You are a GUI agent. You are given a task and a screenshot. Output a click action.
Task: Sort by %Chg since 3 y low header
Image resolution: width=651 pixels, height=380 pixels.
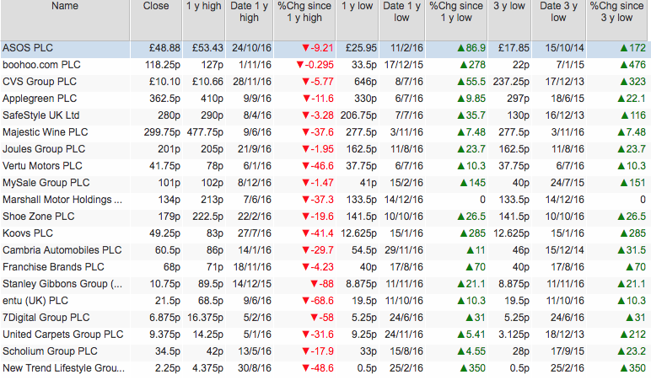tap(619, 19)
